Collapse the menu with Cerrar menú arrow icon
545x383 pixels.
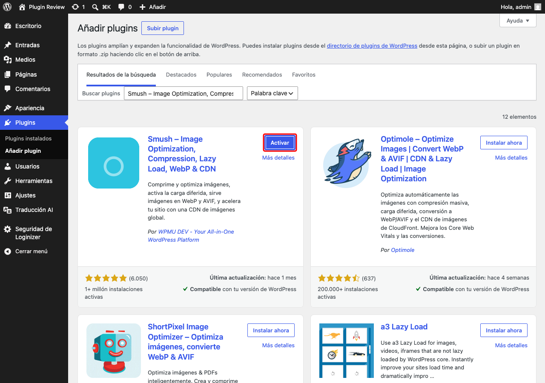click(x=8, y=252)
